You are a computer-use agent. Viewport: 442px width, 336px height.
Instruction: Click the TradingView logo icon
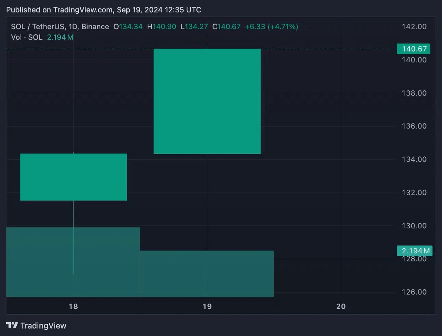pyautogui.click(x=12, y=325)
